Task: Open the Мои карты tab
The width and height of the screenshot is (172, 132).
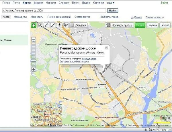Action: tap(37, 17)
